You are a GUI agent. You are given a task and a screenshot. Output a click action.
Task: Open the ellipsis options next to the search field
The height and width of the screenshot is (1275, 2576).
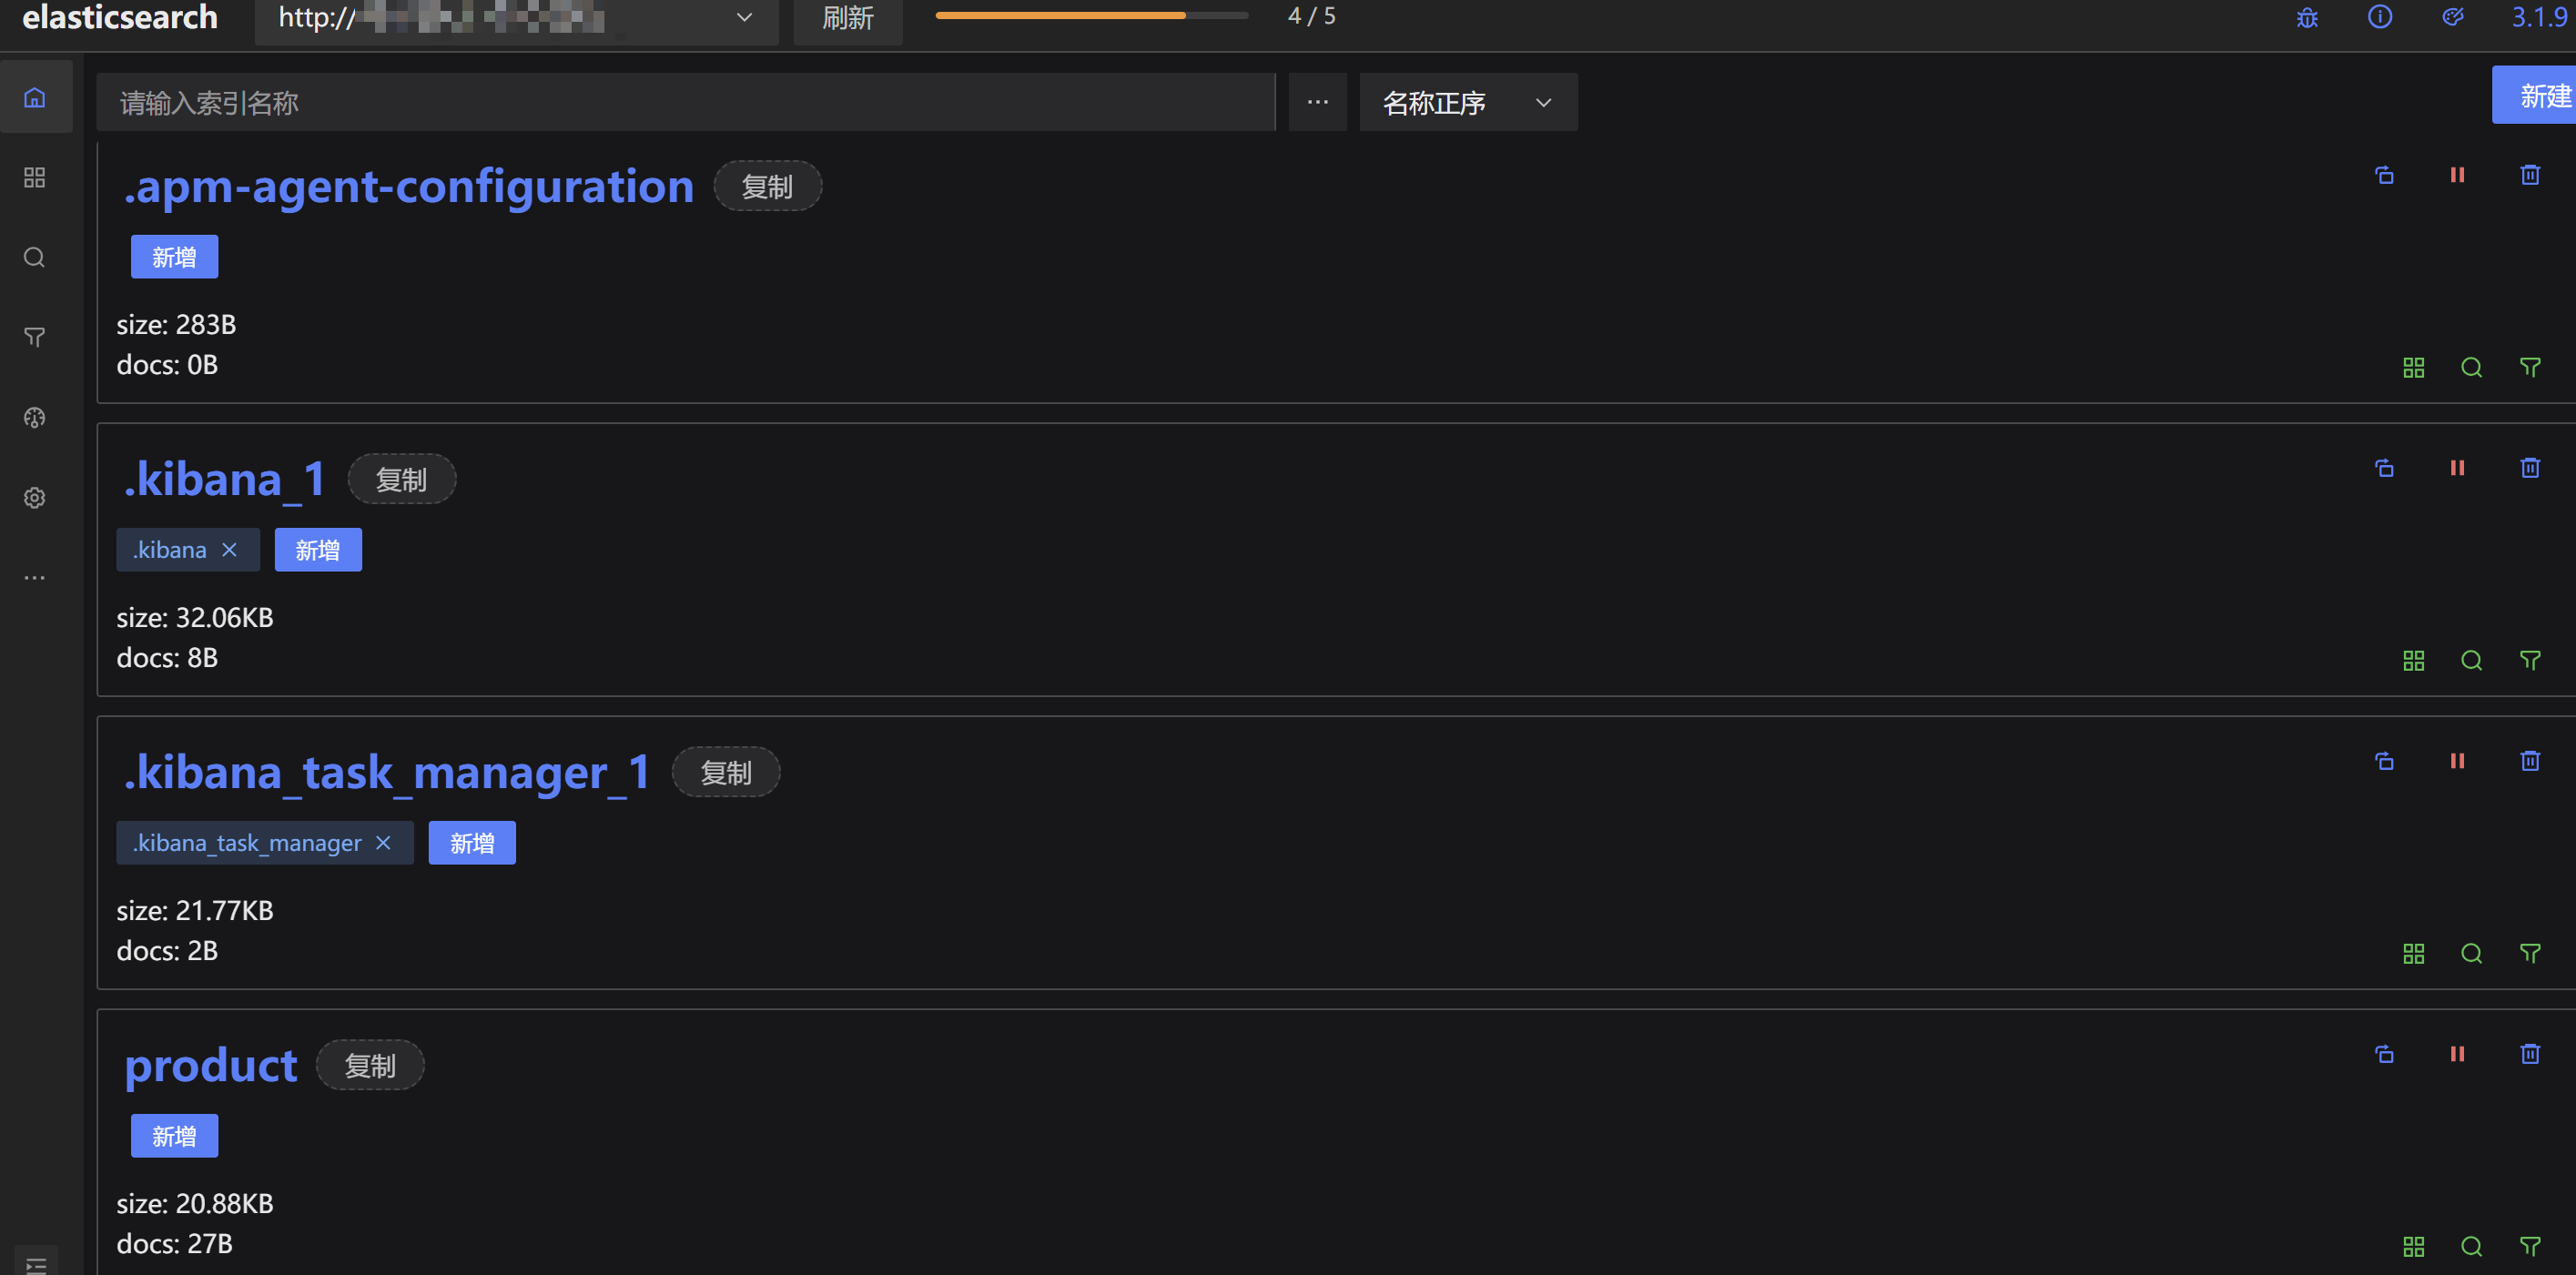tap(1318, 102)
